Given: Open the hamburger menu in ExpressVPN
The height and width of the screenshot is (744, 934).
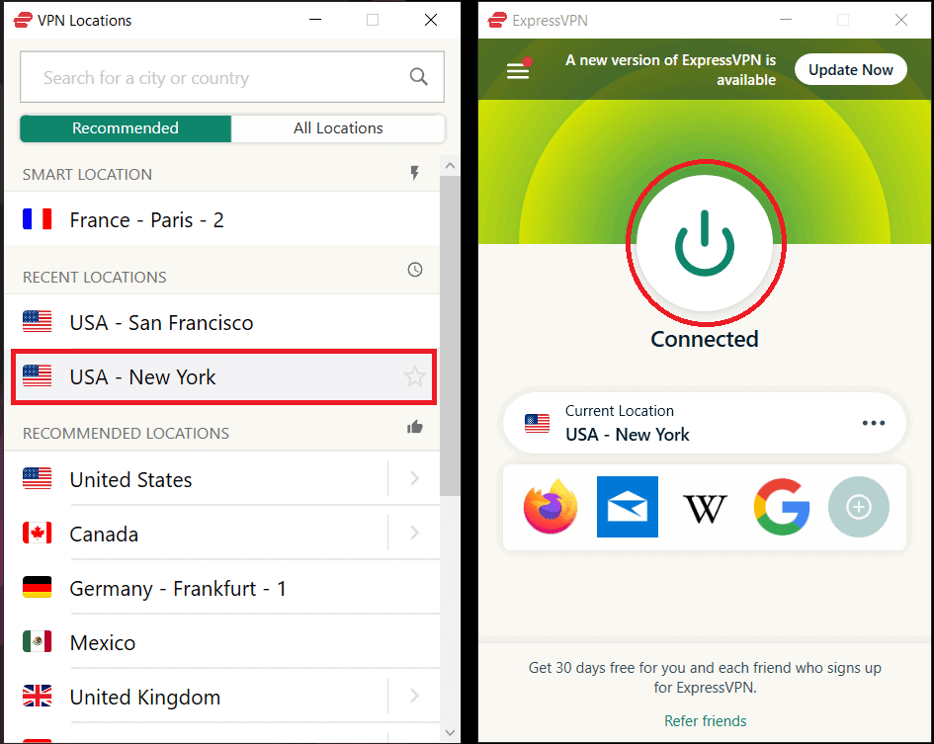Looking at the screenshot, I should (518, 70).
